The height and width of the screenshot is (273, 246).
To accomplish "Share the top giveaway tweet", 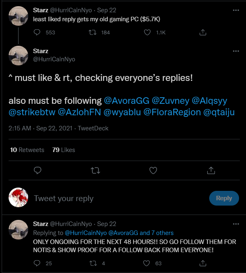I will (203, 33).
